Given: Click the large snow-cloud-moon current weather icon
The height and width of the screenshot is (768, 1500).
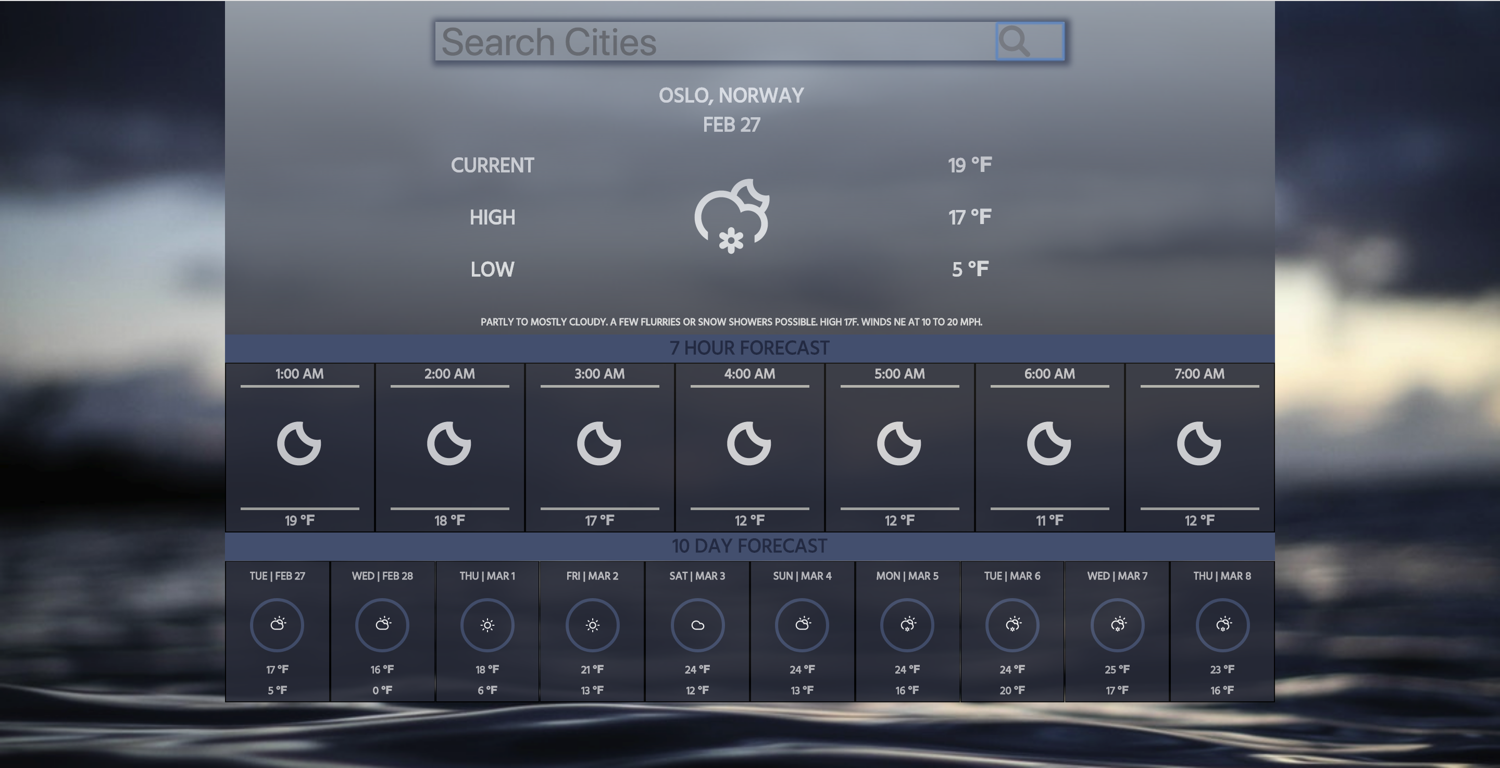Looking at the screenshot, I should point(731,216).
